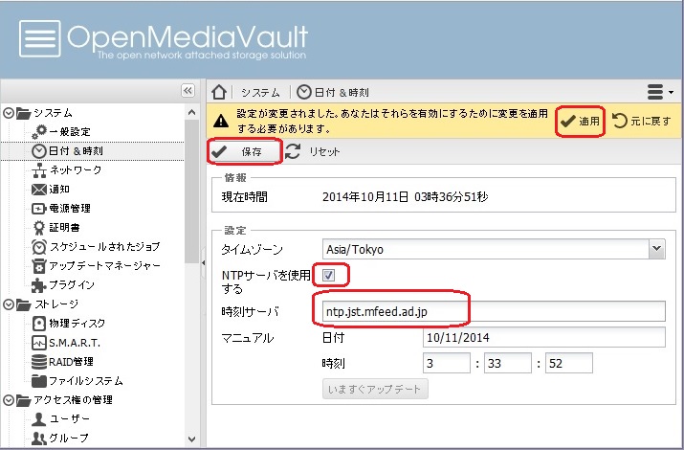Viewport: 684px width, 450px height.
Task: Click the user icon for ユーザー
Action: [x=39, y=419]
